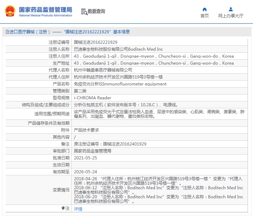Click 代理人住所 address value
This screenshot has width=253, height=216.
(118, 77)
